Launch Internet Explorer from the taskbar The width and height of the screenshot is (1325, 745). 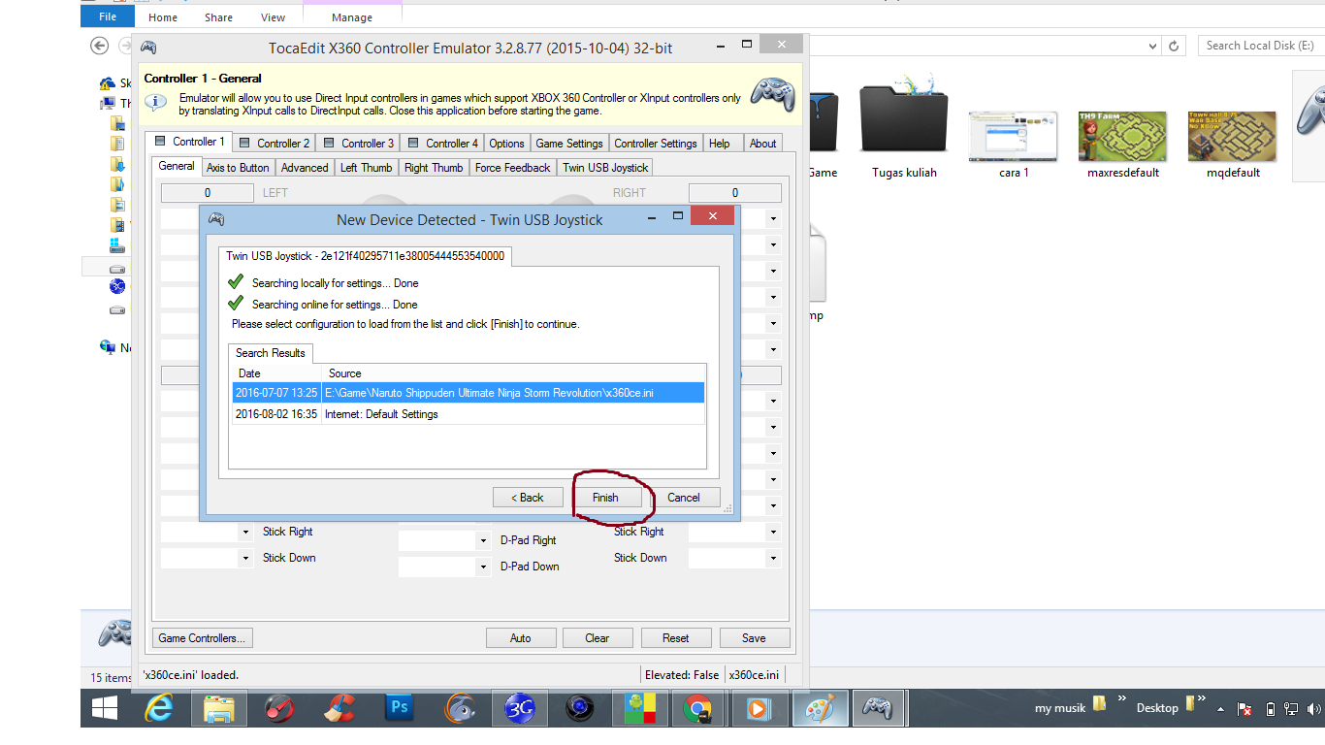159,709
